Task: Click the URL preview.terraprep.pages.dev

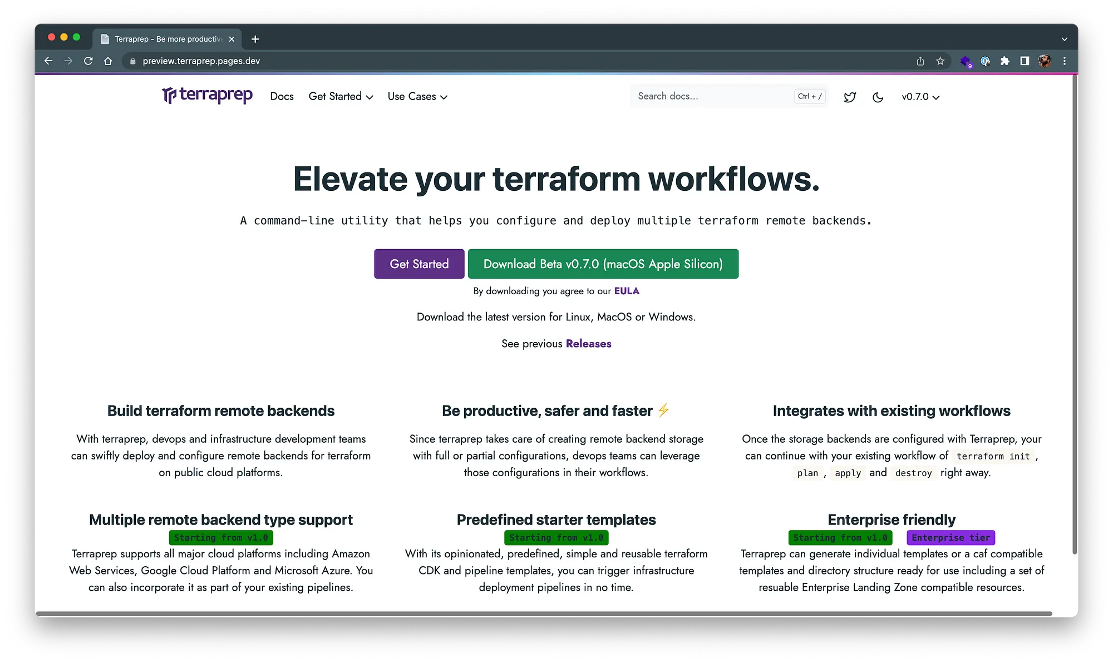Action: point(201,61)
